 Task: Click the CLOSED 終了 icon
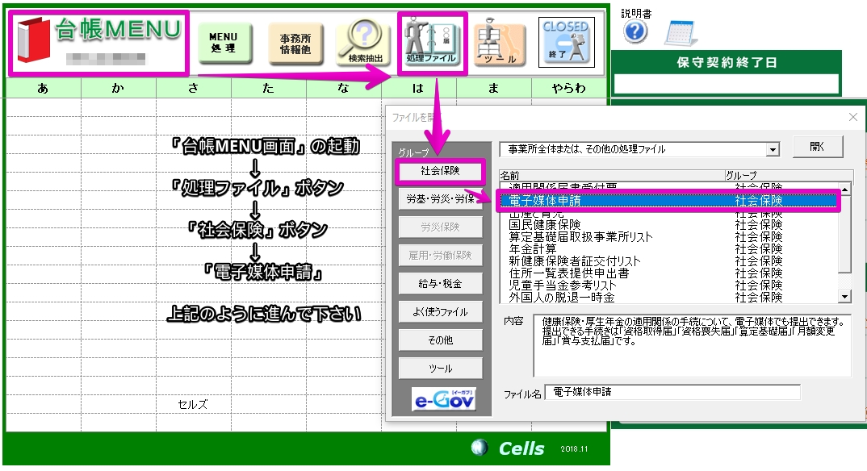566,42
